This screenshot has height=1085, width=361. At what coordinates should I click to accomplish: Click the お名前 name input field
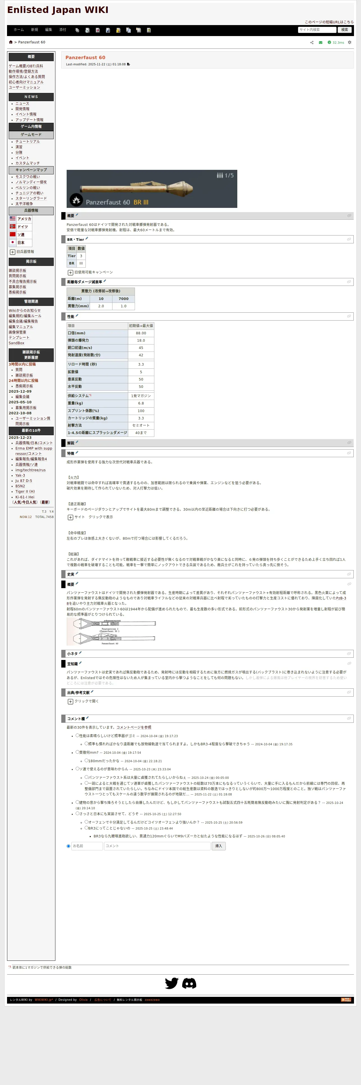(x=87, y=846)
